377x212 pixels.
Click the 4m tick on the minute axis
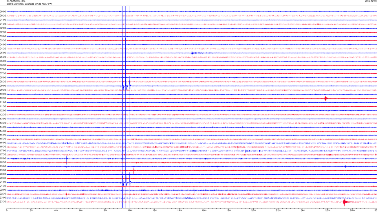(56, 210)
